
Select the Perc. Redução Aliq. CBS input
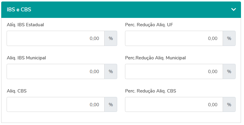click(x=174, y=105)
